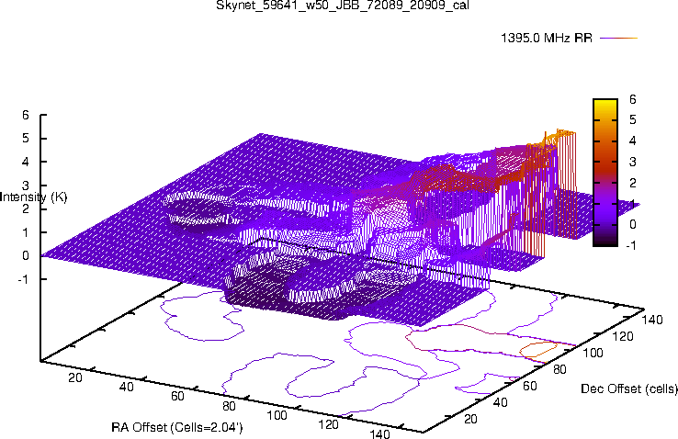Click tick 40 on the RA Offset axis
Image resolution: width=678 pixels, height=439 pixels.
point(126,387)
